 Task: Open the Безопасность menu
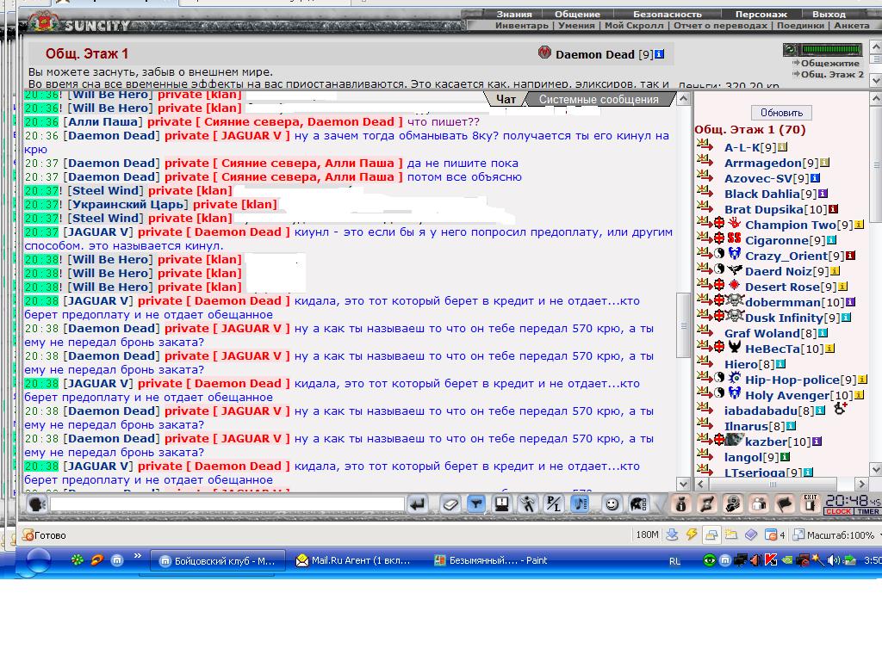(x=668, y=14)
